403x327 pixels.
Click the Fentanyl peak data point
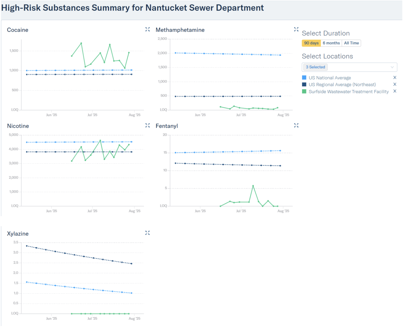tap(253, 186)
